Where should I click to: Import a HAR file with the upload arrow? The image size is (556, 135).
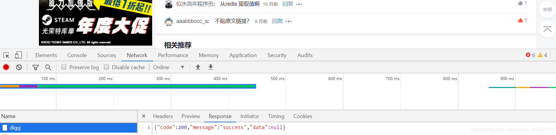[198, 67]
